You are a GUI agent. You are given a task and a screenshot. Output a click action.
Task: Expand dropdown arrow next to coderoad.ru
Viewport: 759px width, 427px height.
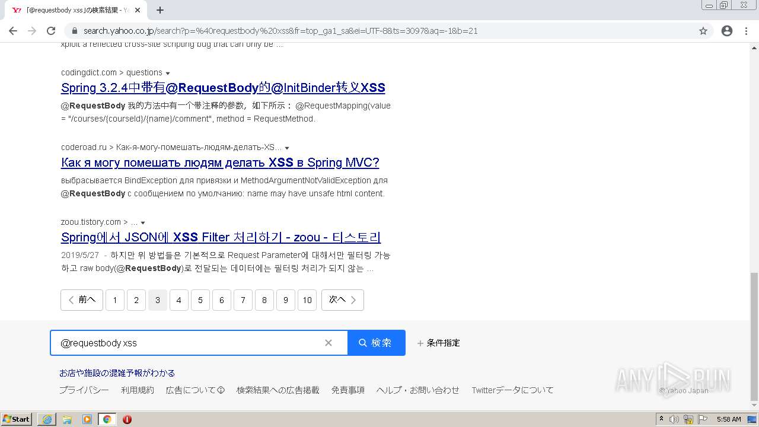coord(287,148)
